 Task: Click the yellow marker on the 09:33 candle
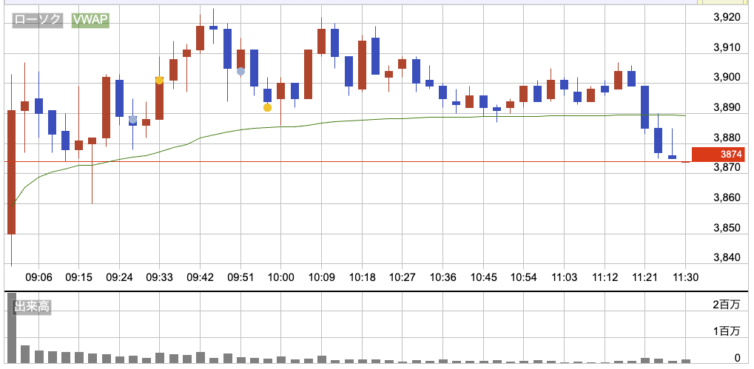click(x=159, y=80)
